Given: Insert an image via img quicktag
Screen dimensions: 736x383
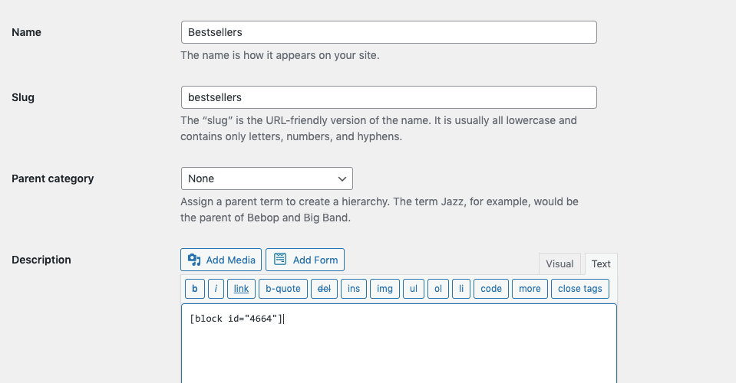Looking at the screenshot, I should click(x=385, y=289).
